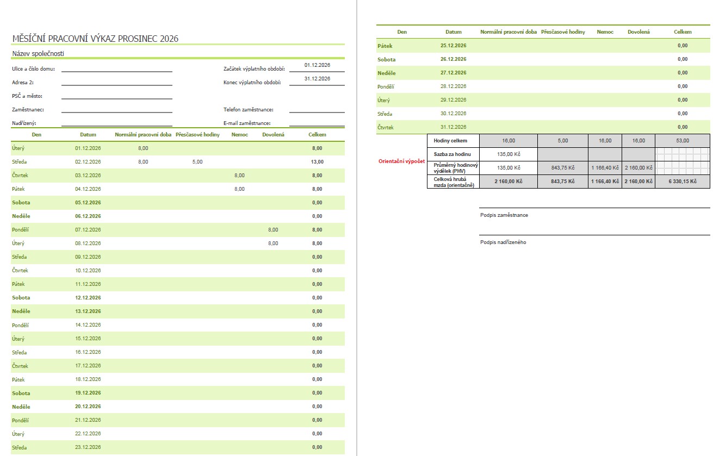Viewport: 713px width, 456px height.
Task: Select the Telefon zaměstnance input line
Action: click(x=317, y=109)
